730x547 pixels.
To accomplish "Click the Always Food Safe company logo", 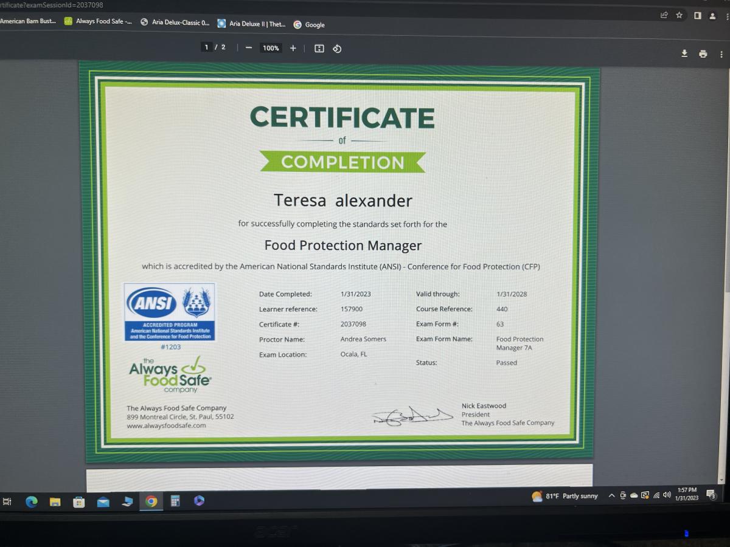I will coord(170,376).
